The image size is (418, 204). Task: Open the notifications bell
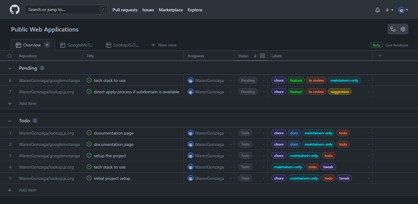point(378,10)
